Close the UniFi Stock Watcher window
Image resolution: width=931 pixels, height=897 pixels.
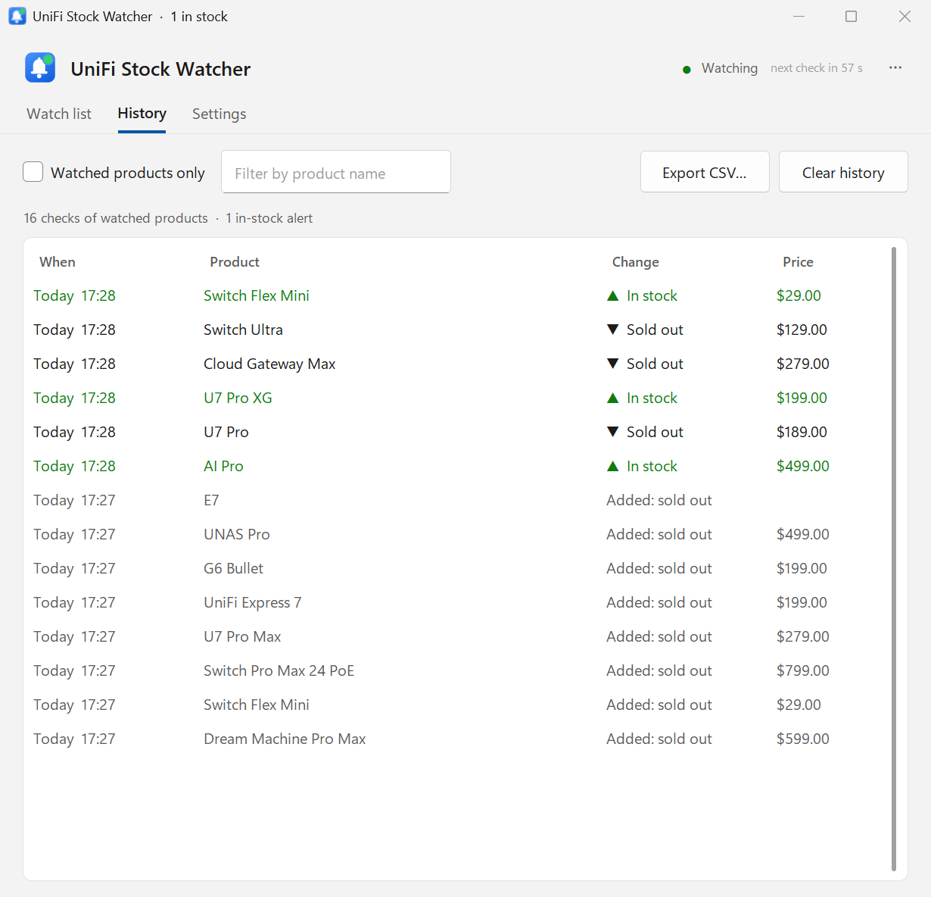905,16
